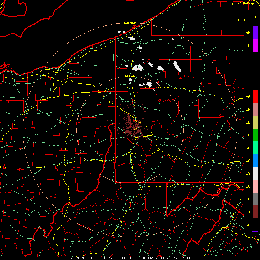This screenshot has height=260, width=260.
Task: Select the GR pink legend swatch
Action: (x=255, y=109)
